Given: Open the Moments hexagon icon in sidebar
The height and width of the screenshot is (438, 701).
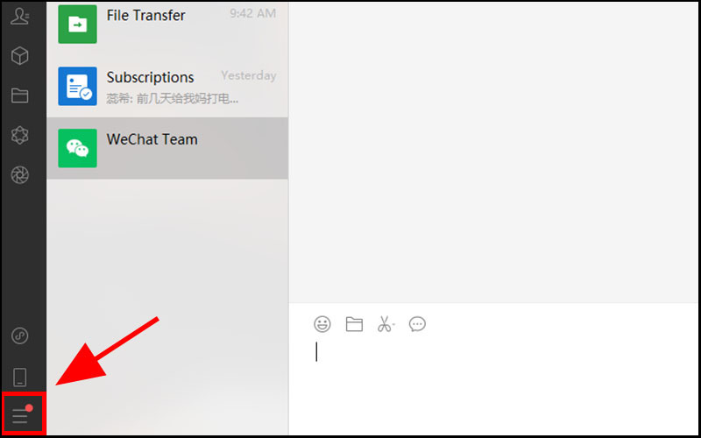Looking at the screenshot, I should tap(19, 135).
